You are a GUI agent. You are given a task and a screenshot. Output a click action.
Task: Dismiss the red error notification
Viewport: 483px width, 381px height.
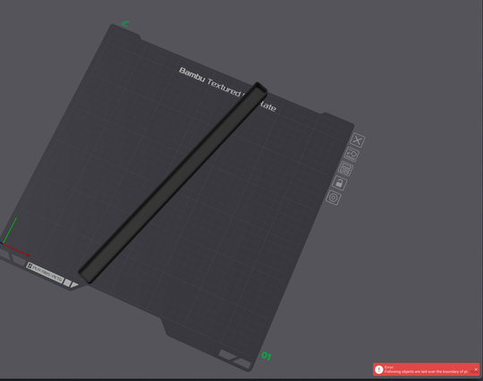click(476, 369)
